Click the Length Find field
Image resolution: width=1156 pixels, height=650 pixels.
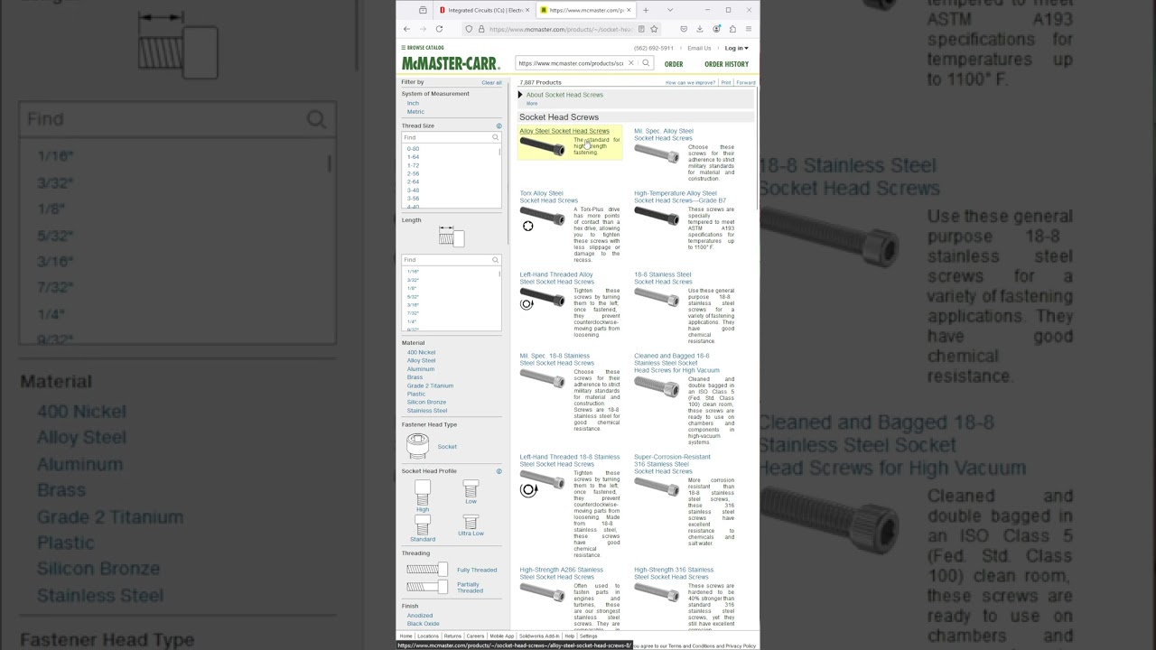451,260
